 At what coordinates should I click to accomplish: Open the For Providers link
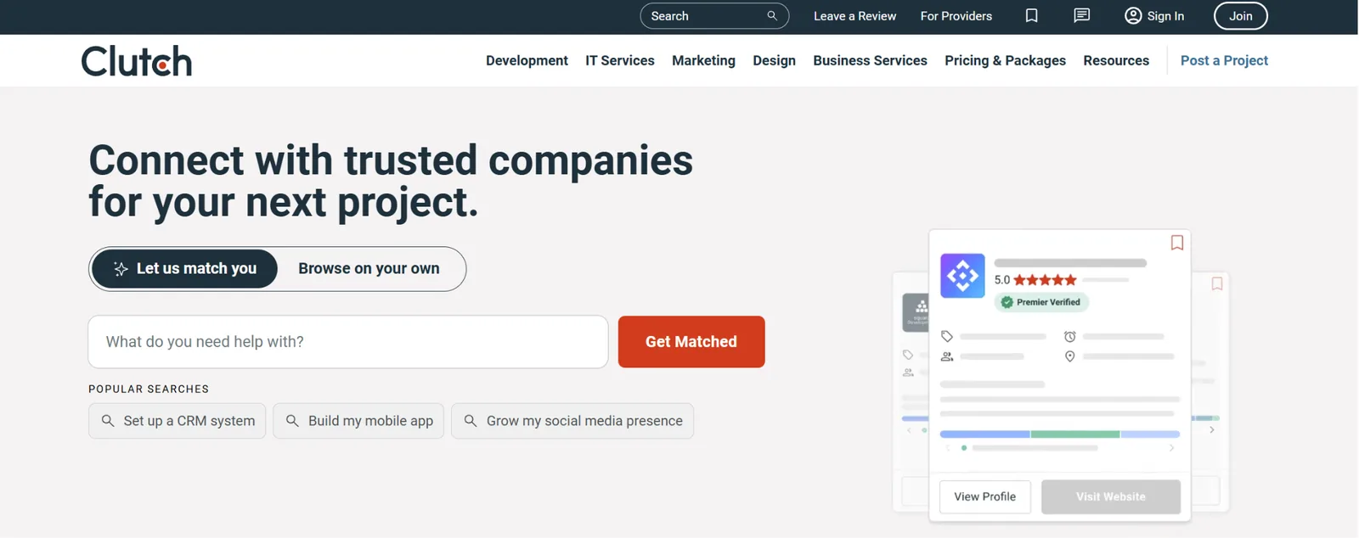pos(956,16)
